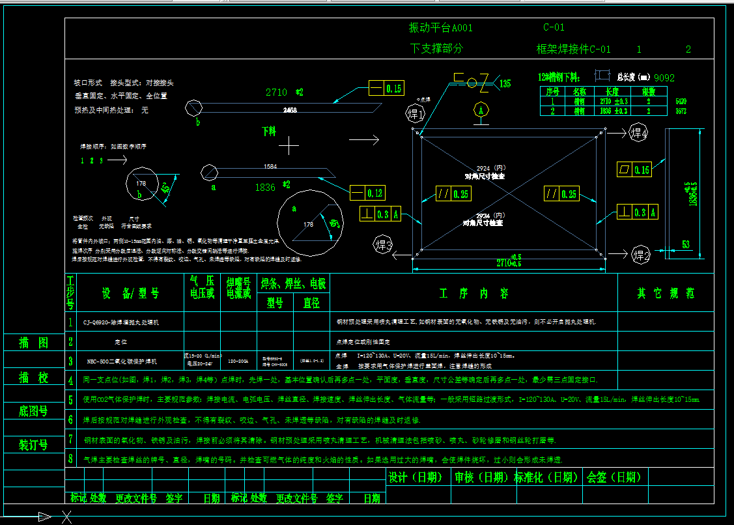
Task: Click the 描图 title block cell
Action: 34,343
